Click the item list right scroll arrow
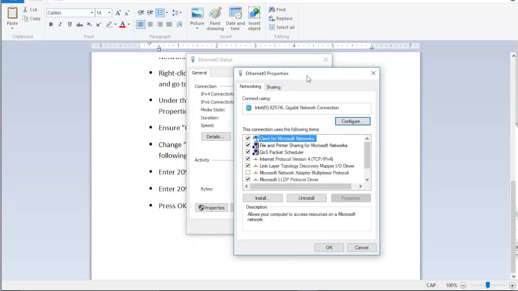The image size is (518, 291). click(360, 186)
